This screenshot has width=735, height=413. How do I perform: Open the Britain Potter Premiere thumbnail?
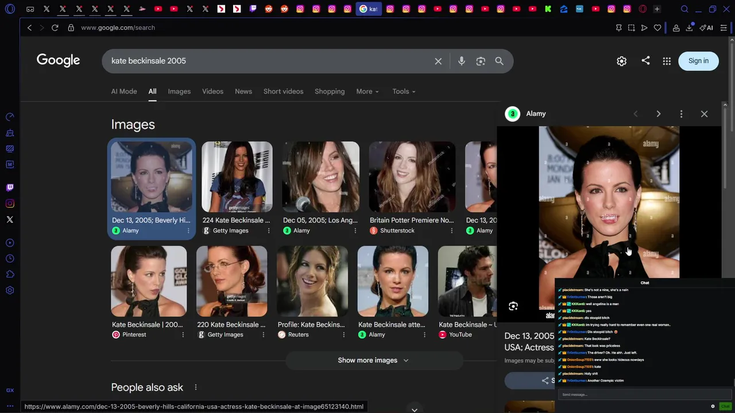point(412,177)
